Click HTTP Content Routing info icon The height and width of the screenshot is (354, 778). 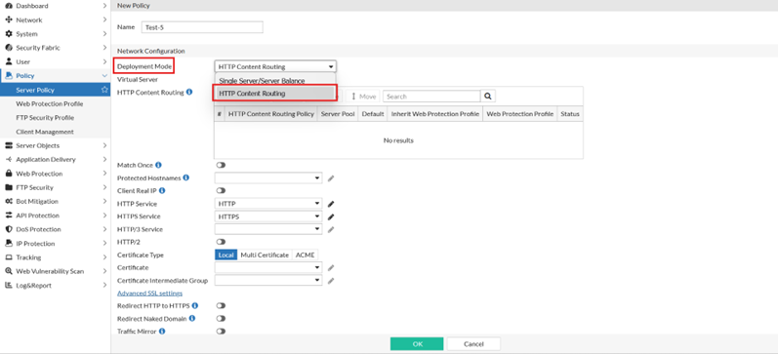189,92
